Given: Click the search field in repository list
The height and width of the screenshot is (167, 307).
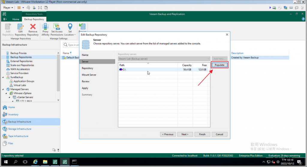Looking at the screenshot, I should click(x=71, y=45).
